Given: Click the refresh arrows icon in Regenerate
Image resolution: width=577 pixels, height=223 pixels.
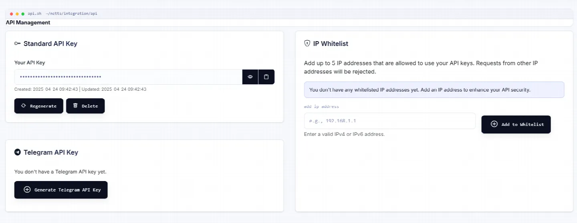Looking at the screenshot, I should click(x=24, y=106).
